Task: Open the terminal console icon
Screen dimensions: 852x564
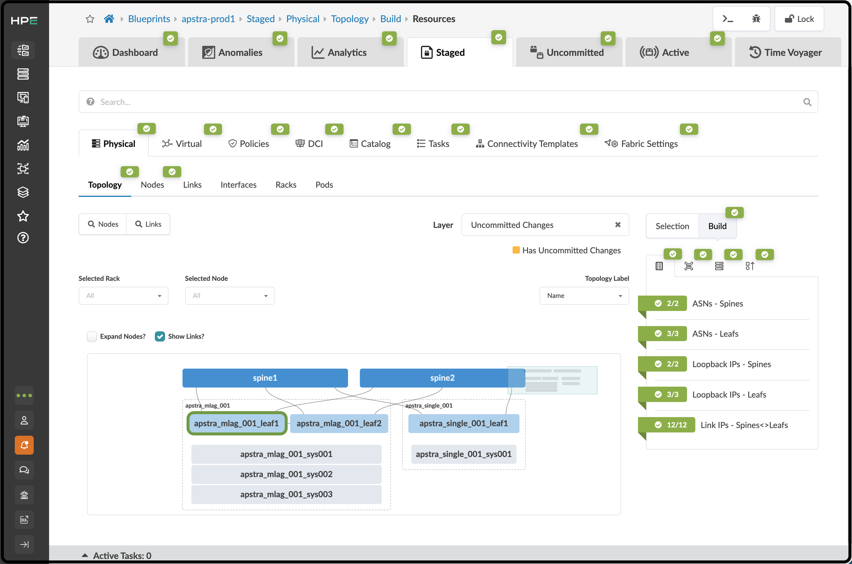Action: [x=728, y=19]
